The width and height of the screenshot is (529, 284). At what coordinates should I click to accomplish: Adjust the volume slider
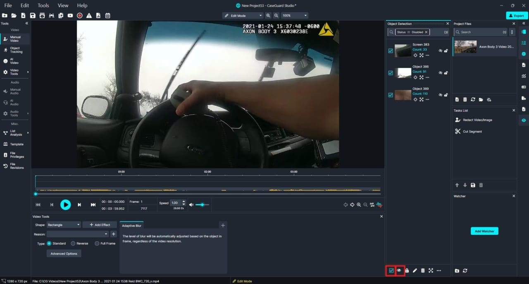tap(202, 205)
